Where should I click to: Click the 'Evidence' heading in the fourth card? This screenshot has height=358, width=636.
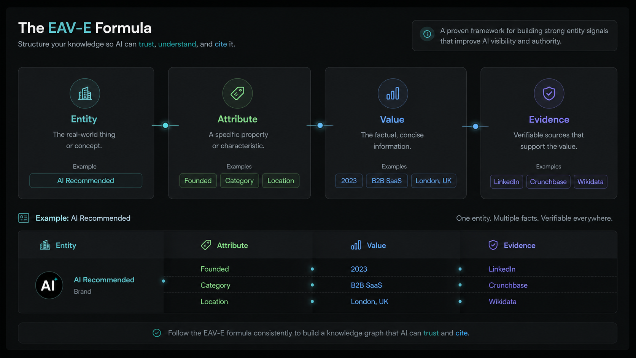(549, 119)
